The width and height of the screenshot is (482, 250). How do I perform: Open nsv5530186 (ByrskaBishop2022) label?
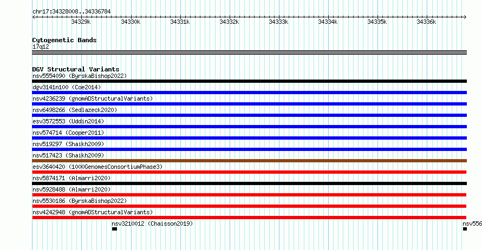coord(80,201)
